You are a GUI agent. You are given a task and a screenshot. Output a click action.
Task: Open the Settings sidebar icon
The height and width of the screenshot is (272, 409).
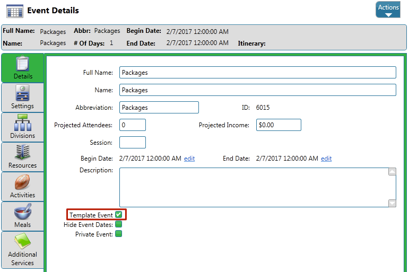pyautogui.click(x=23, y=93)
